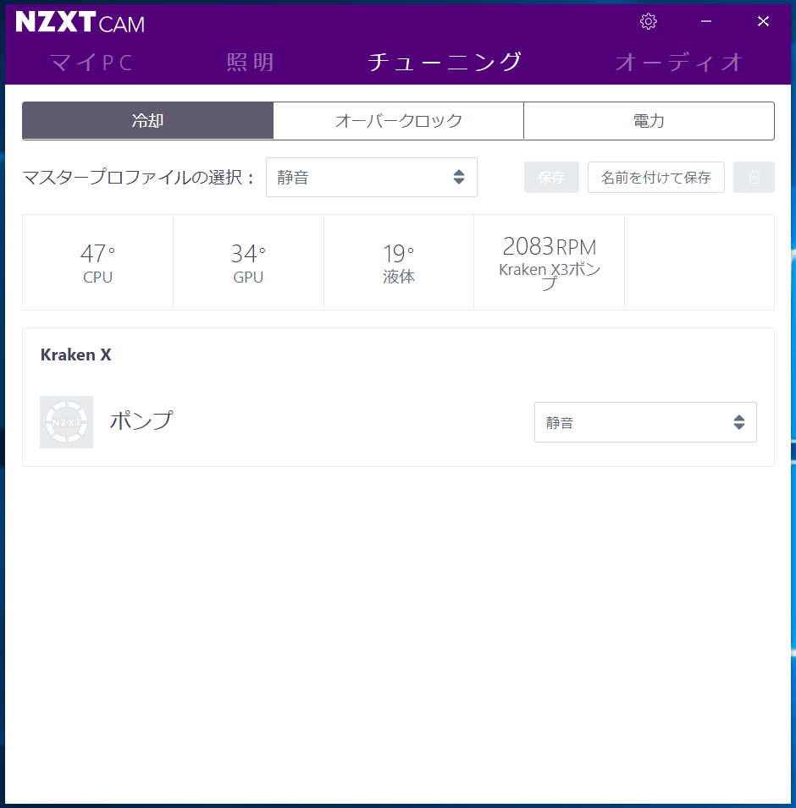Click the 2083 RPM Kraken X3 pump tile

coord(550,262)
